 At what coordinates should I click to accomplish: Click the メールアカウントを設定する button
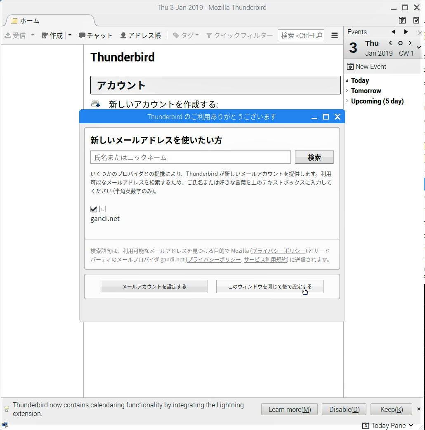pyautogui.click(x=154, y=287)
